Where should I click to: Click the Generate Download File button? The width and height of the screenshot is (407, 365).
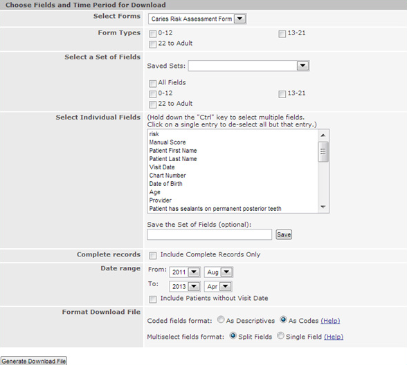pos(34,361)
